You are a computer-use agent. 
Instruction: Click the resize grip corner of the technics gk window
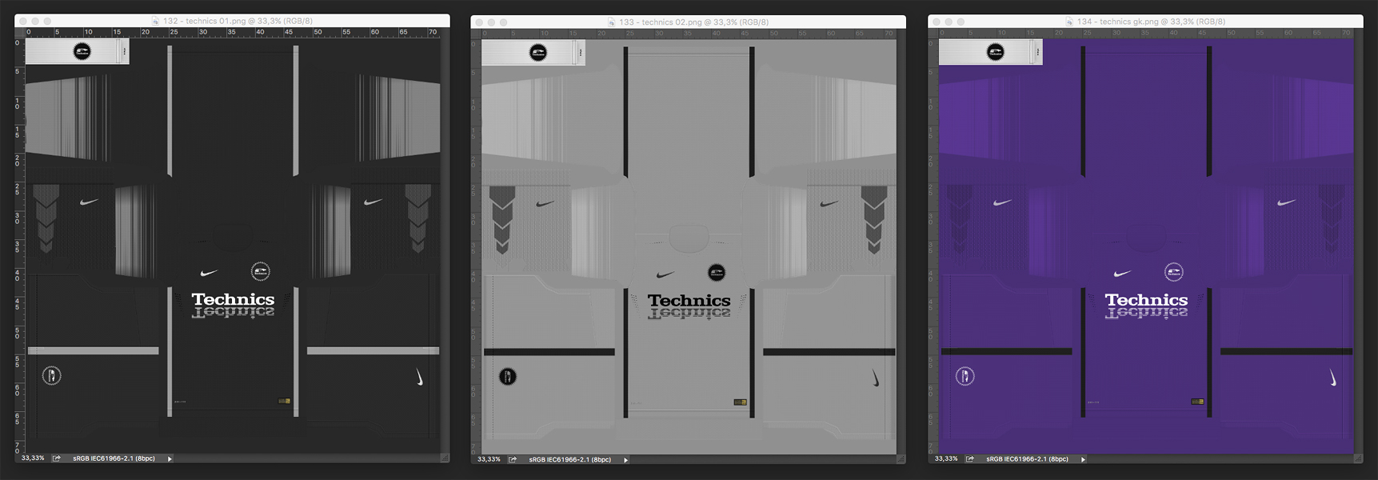(1358, 459)
